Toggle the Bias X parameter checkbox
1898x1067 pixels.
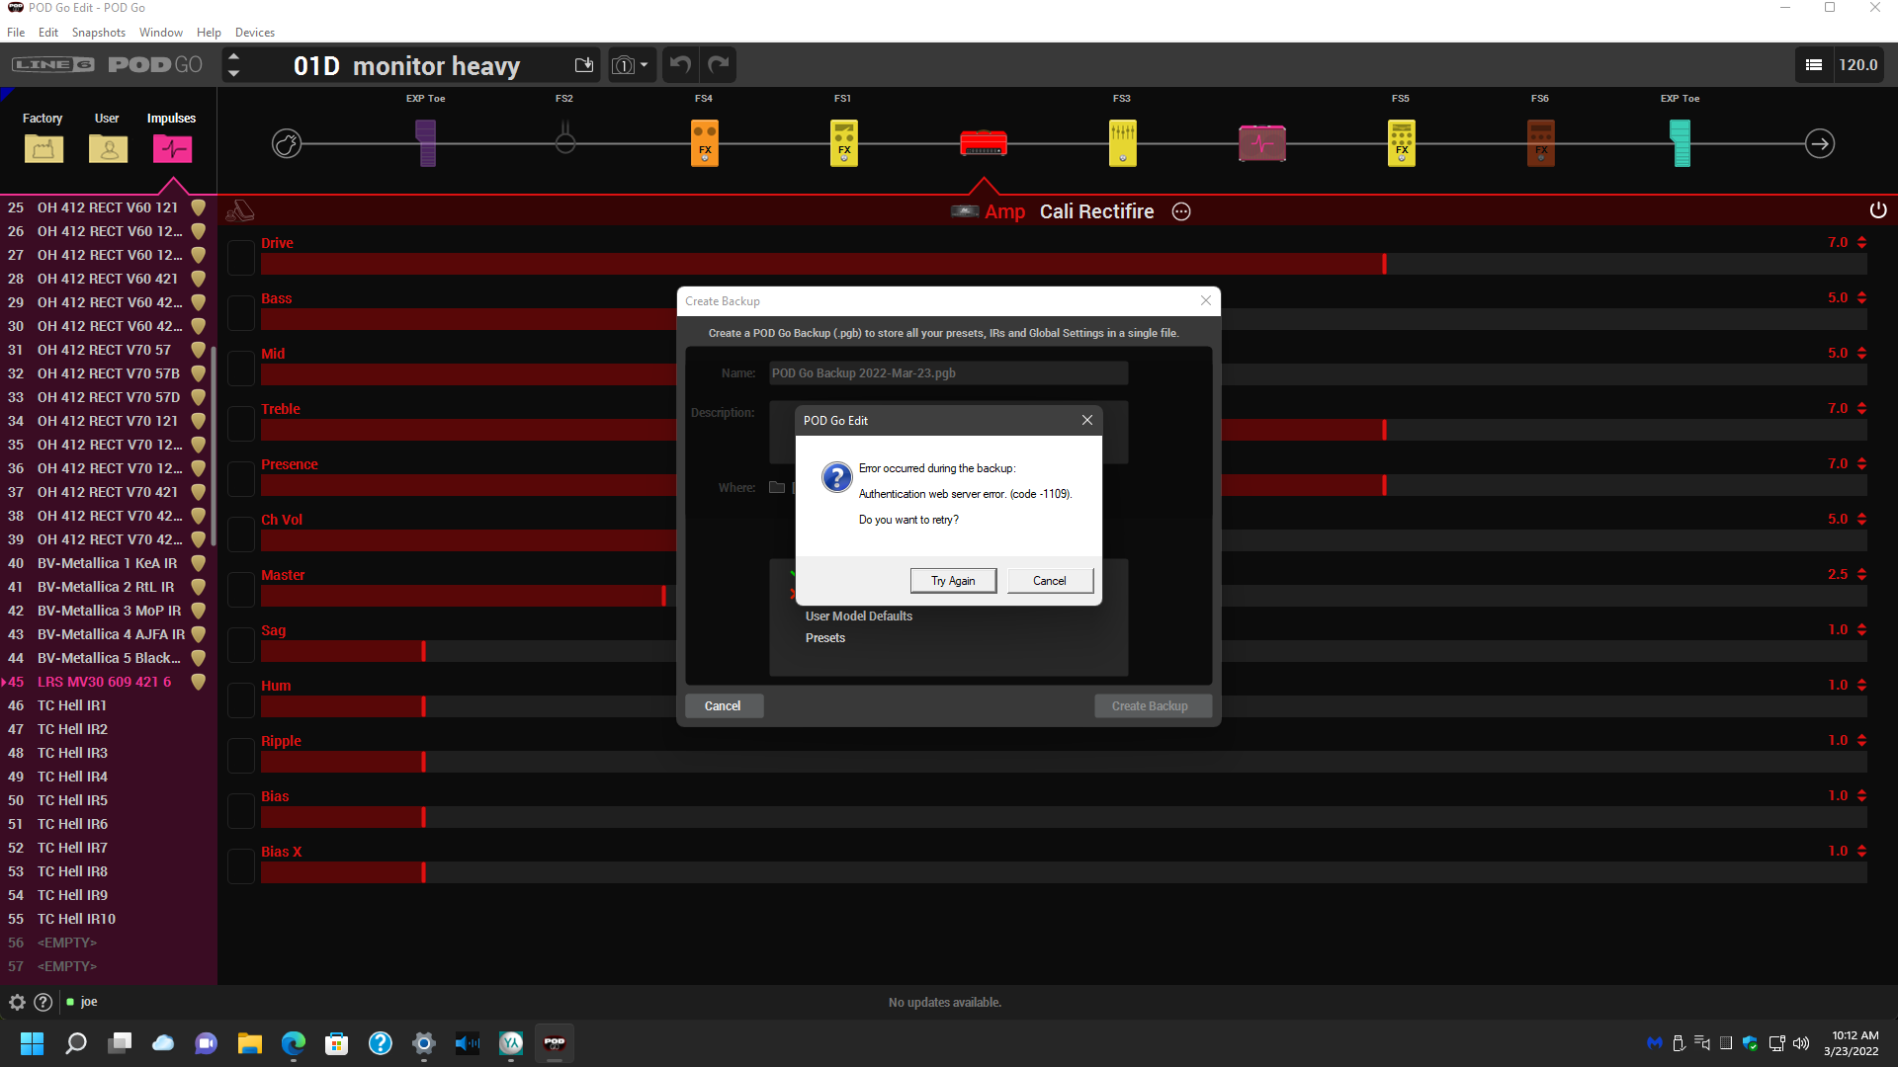241,866
